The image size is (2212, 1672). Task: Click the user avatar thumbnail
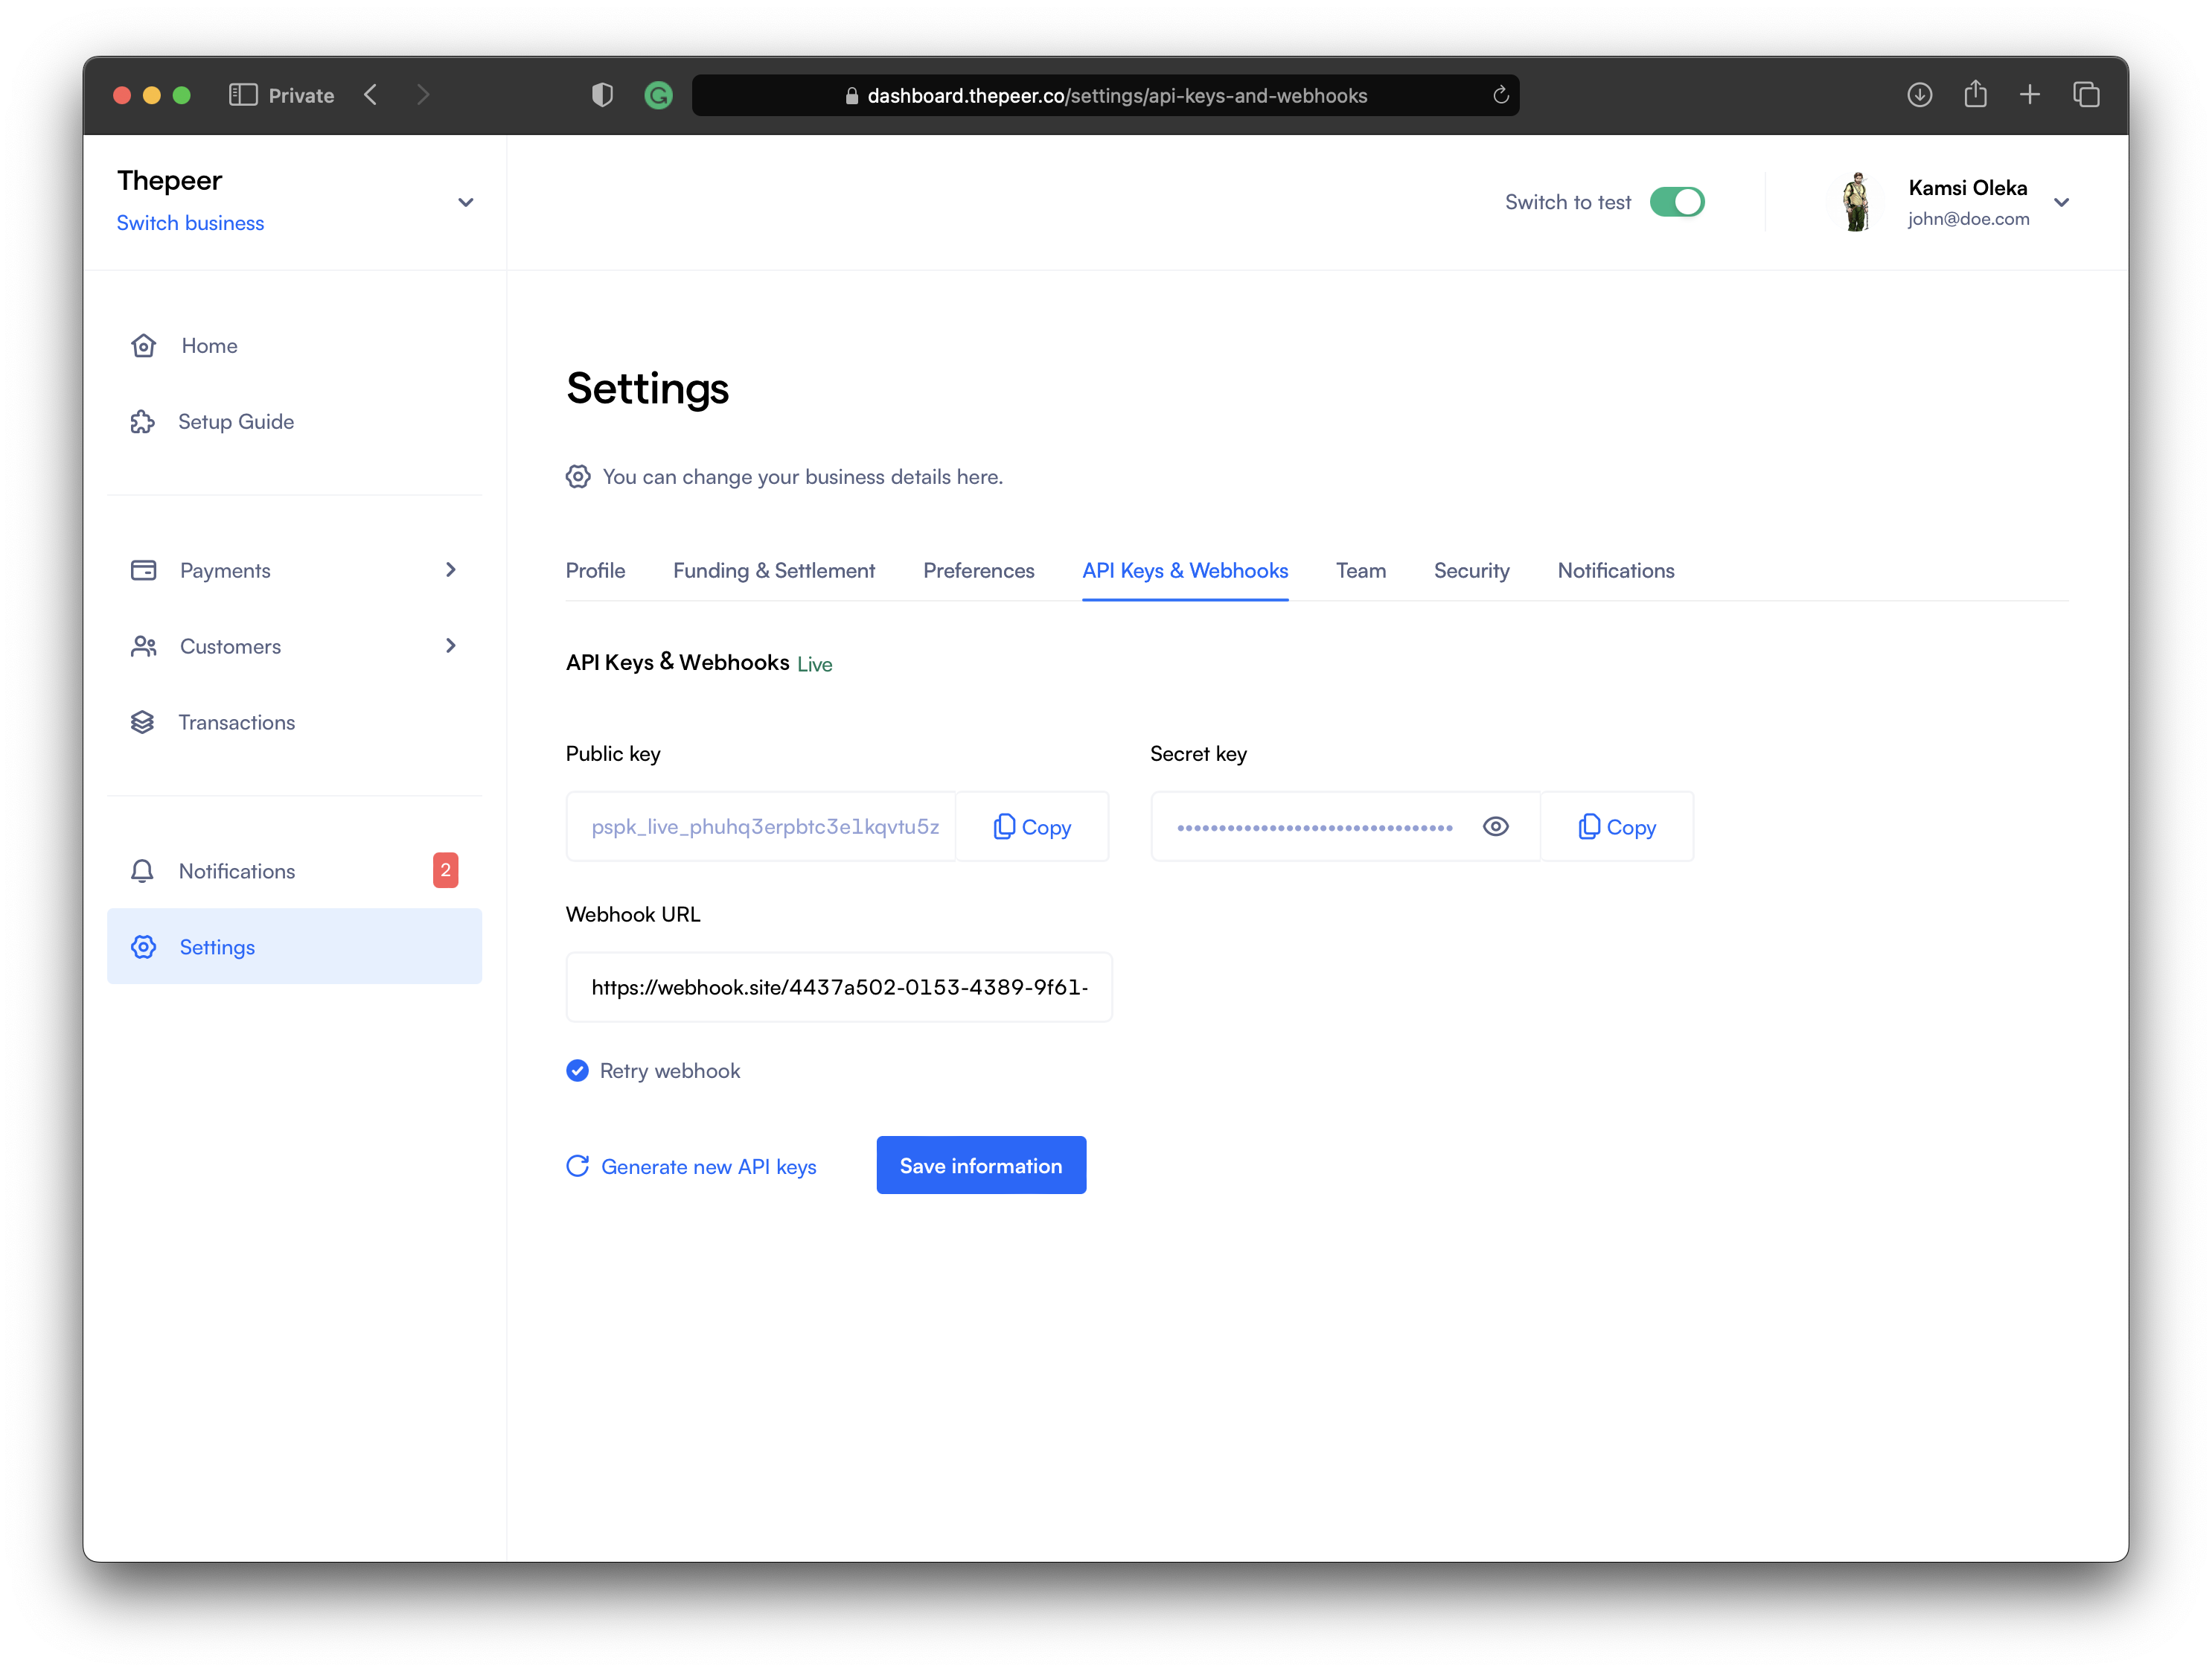tap(1857, 202)
